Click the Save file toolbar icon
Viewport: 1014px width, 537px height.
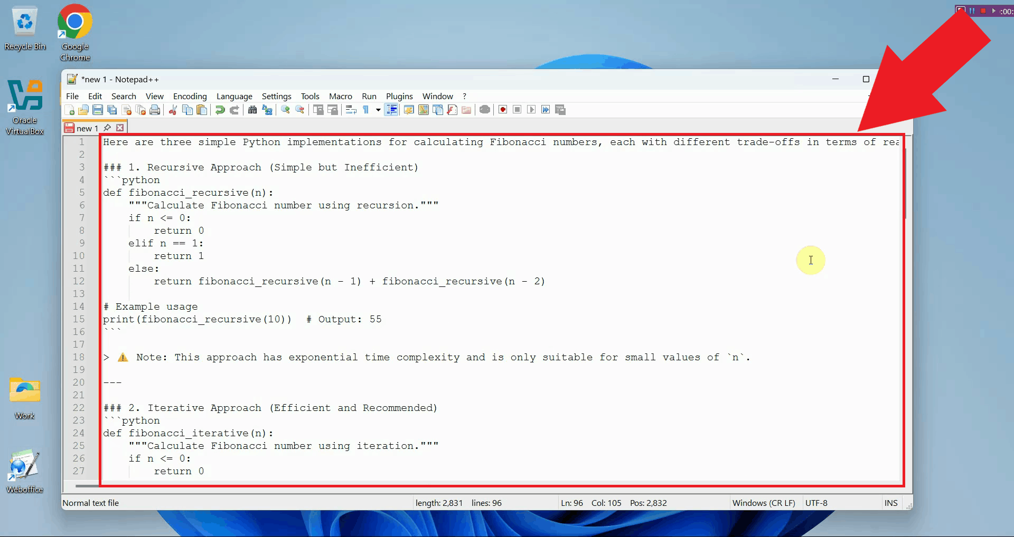(98, 110)
